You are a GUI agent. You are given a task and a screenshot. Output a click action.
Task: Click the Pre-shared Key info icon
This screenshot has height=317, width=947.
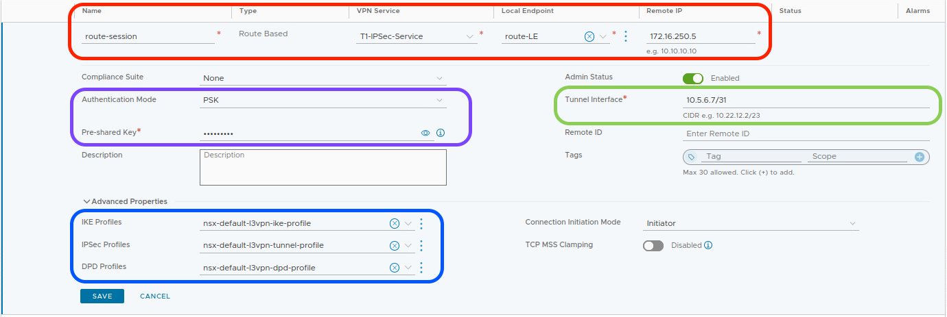(x=441, y=133)
